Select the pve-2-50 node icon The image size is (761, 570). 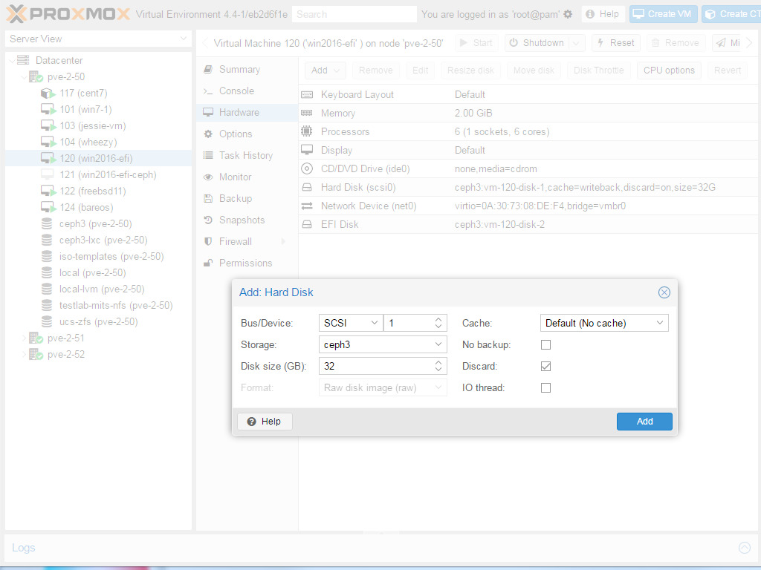pos(36,76)
